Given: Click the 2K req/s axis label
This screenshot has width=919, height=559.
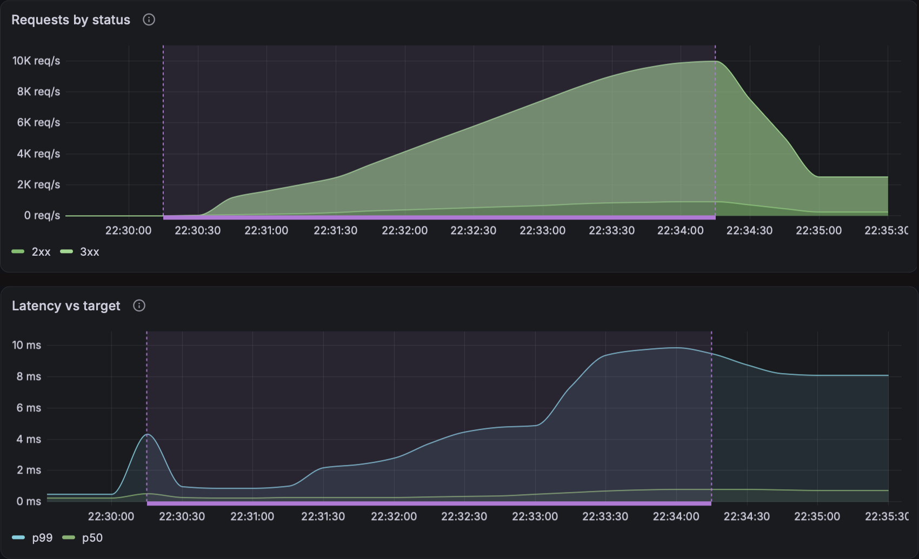Looking at the screenshot, I should point(38,185).
